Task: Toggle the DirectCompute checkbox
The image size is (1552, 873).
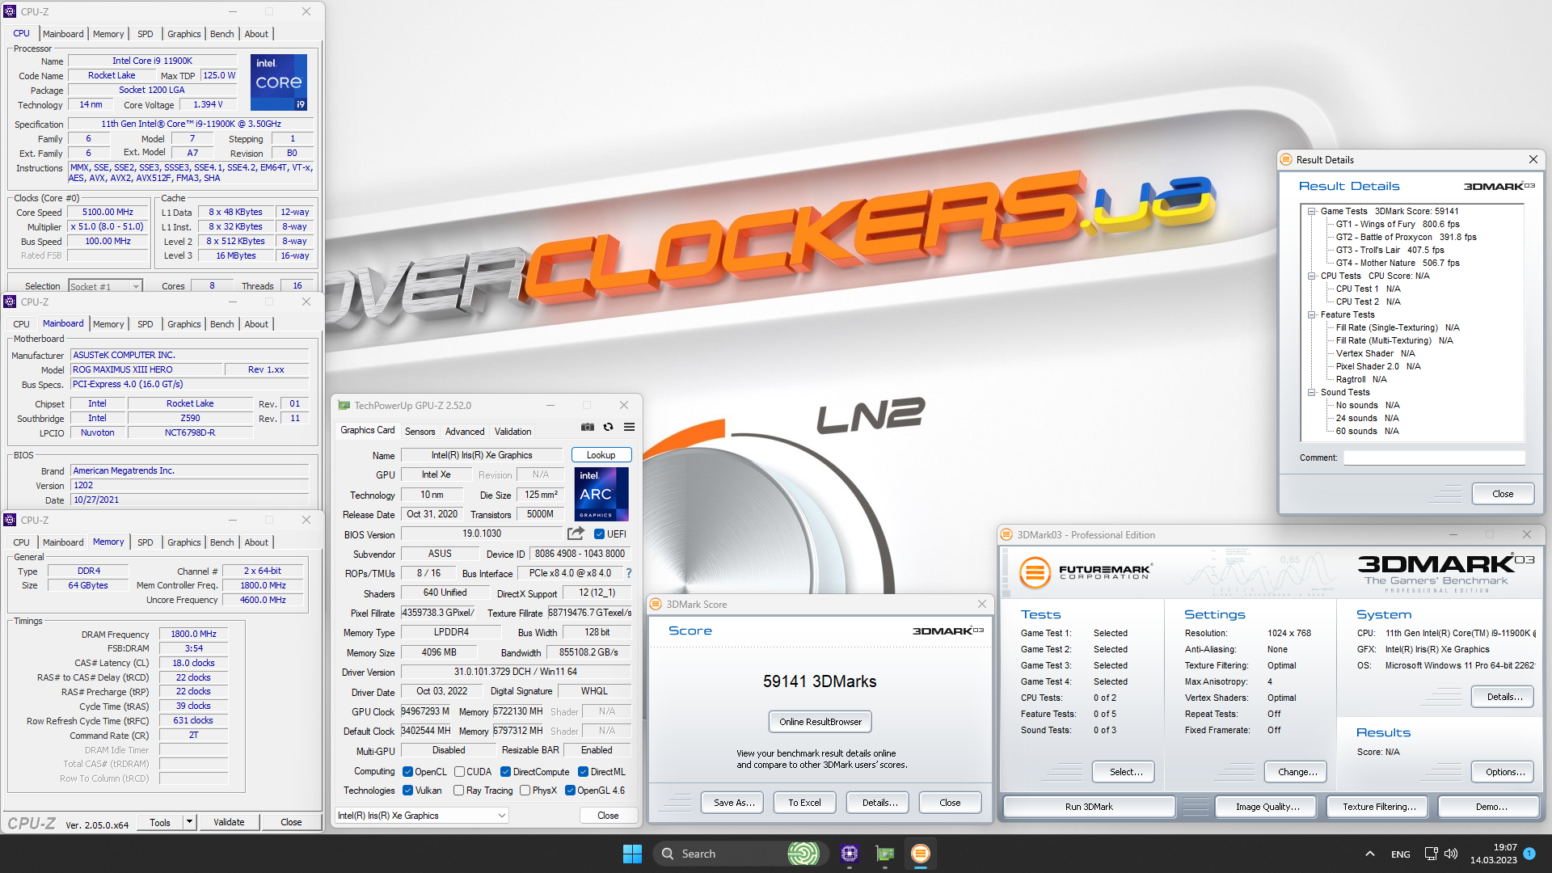Action: coord(505,772)
